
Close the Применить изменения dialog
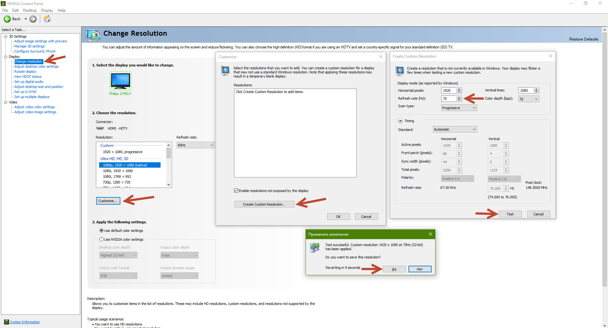430,234
